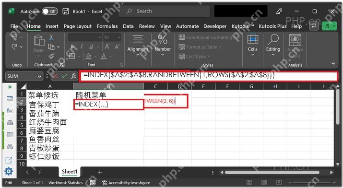Click the Save disk icon
Screen dimensions: 343x188
(65, 12)
